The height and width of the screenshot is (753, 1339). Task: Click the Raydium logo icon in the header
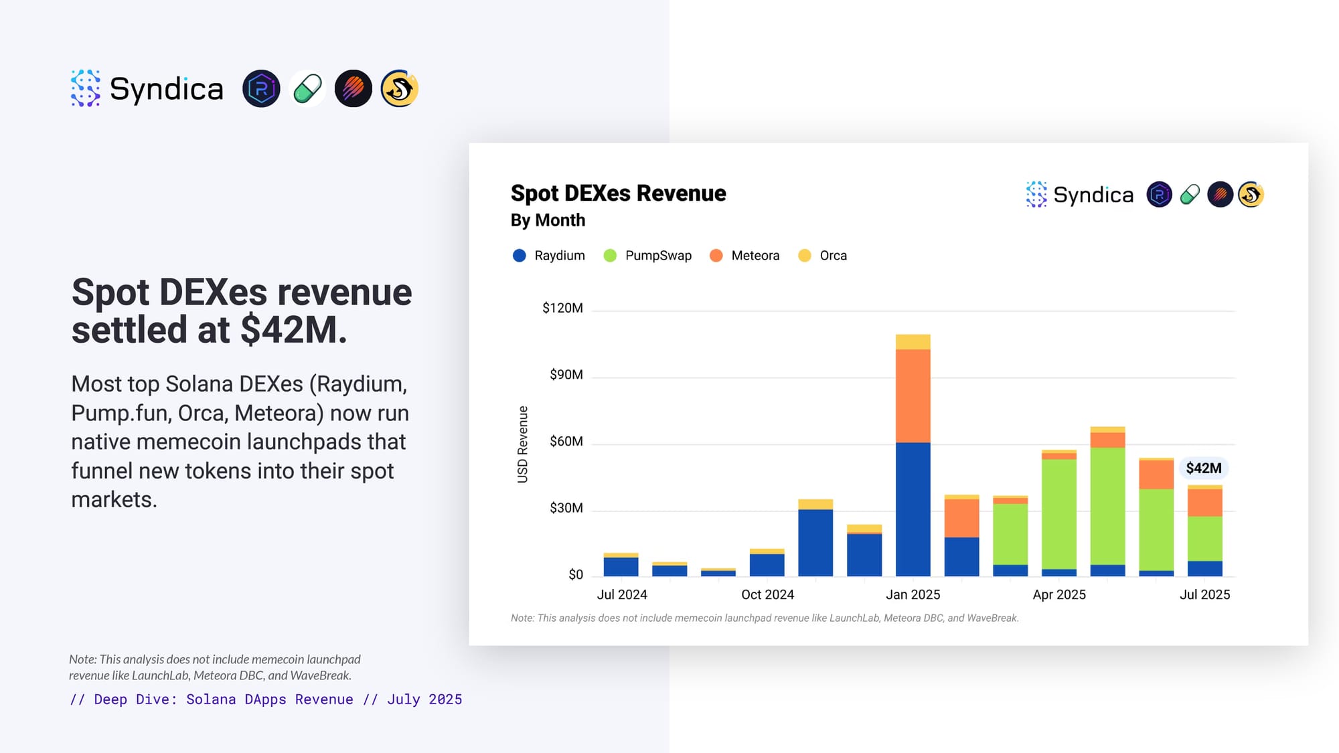[x=261, y=88]
